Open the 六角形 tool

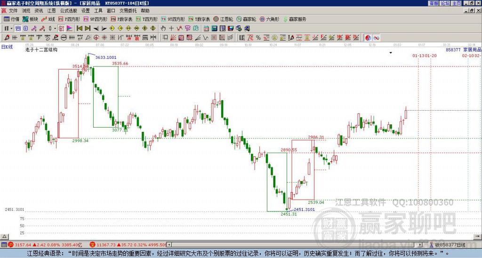coord(269,19)
